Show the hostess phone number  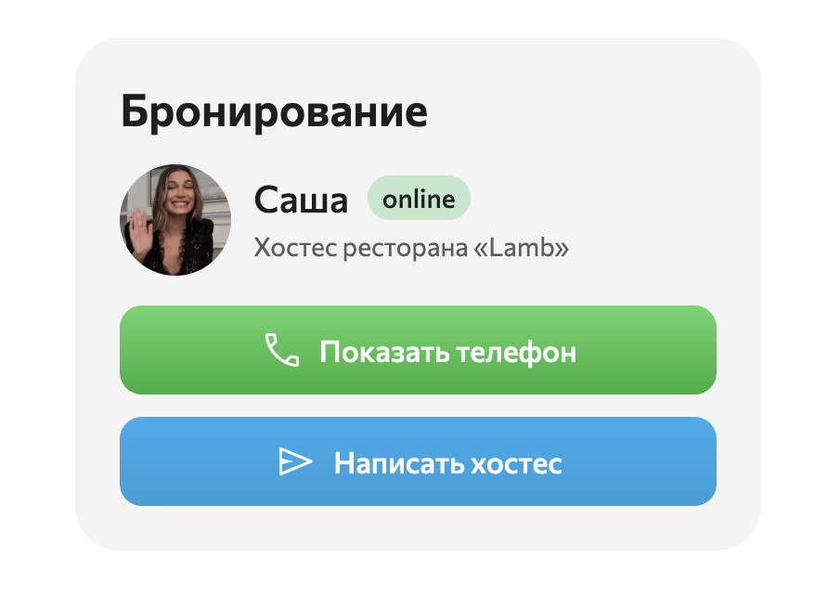point(418,350)
